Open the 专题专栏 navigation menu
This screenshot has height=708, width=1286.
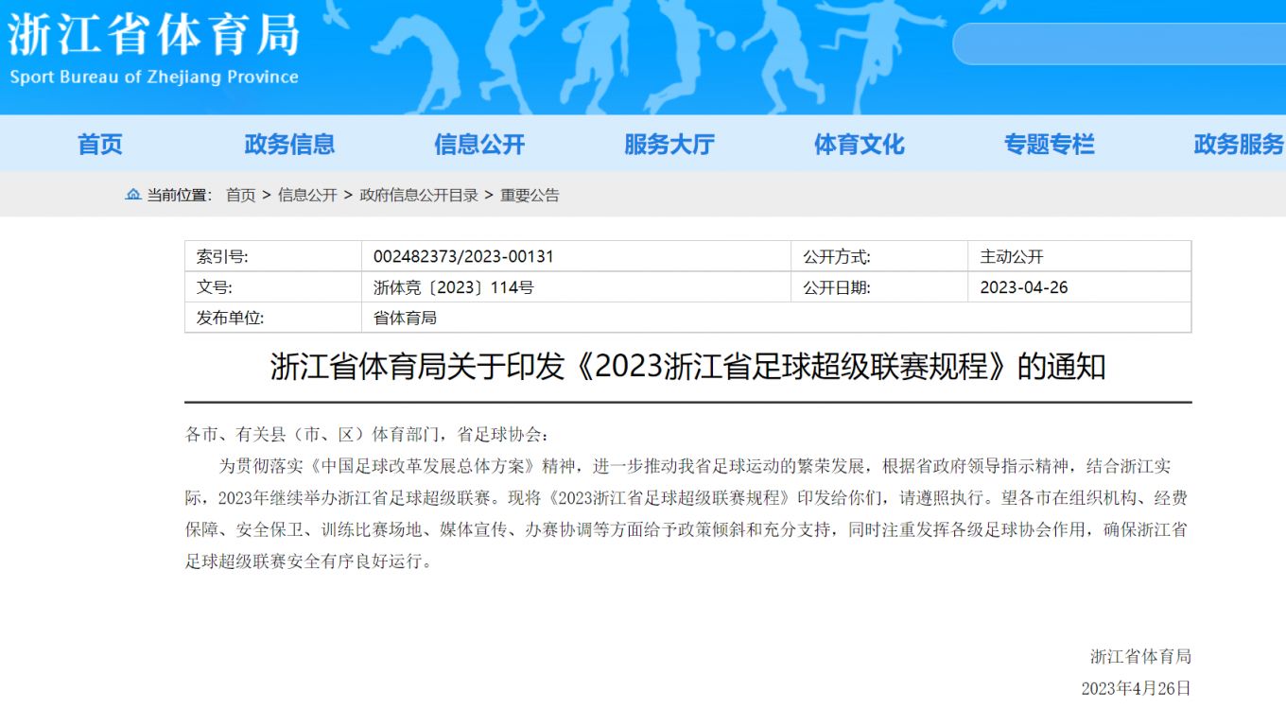[1050, 145]
